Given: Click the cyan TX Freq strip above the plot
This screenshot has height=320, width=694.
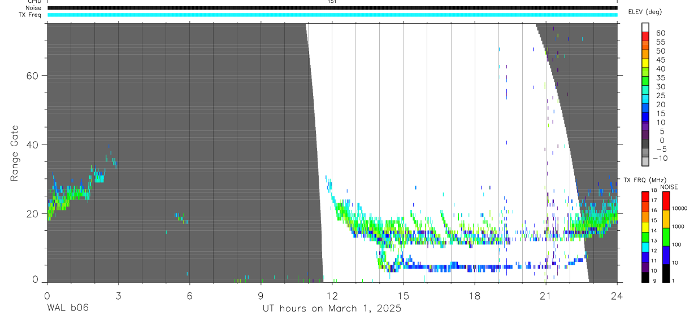Looking at the screenshot, I should [332, 15].
